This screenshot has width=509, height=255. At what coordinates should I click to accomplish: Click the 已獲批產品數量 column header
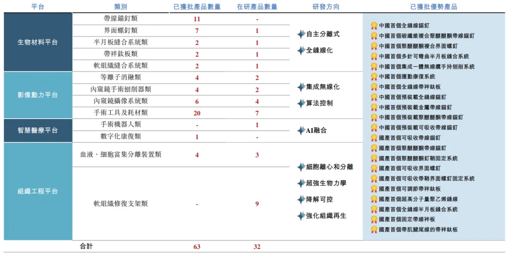click(197, 7)
